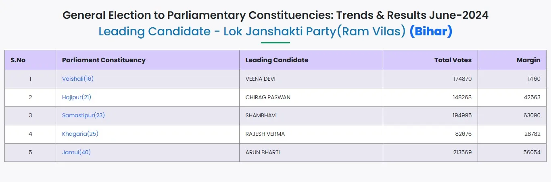The width and height of the screenshot is (551, 182).
Task: Open the Vaishali(16) constituency link
Action: click(78, 79)
